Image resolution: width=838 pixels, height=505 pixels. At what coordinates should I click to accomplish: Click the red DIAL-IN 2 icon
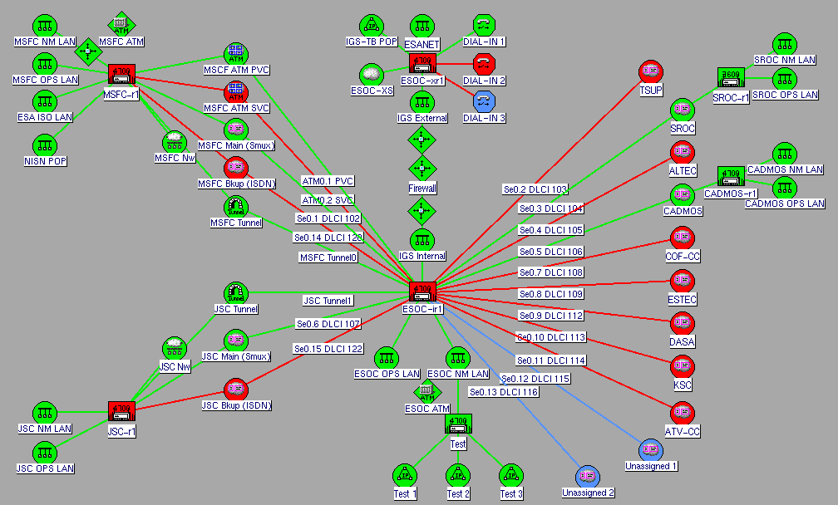coord(484,64)
